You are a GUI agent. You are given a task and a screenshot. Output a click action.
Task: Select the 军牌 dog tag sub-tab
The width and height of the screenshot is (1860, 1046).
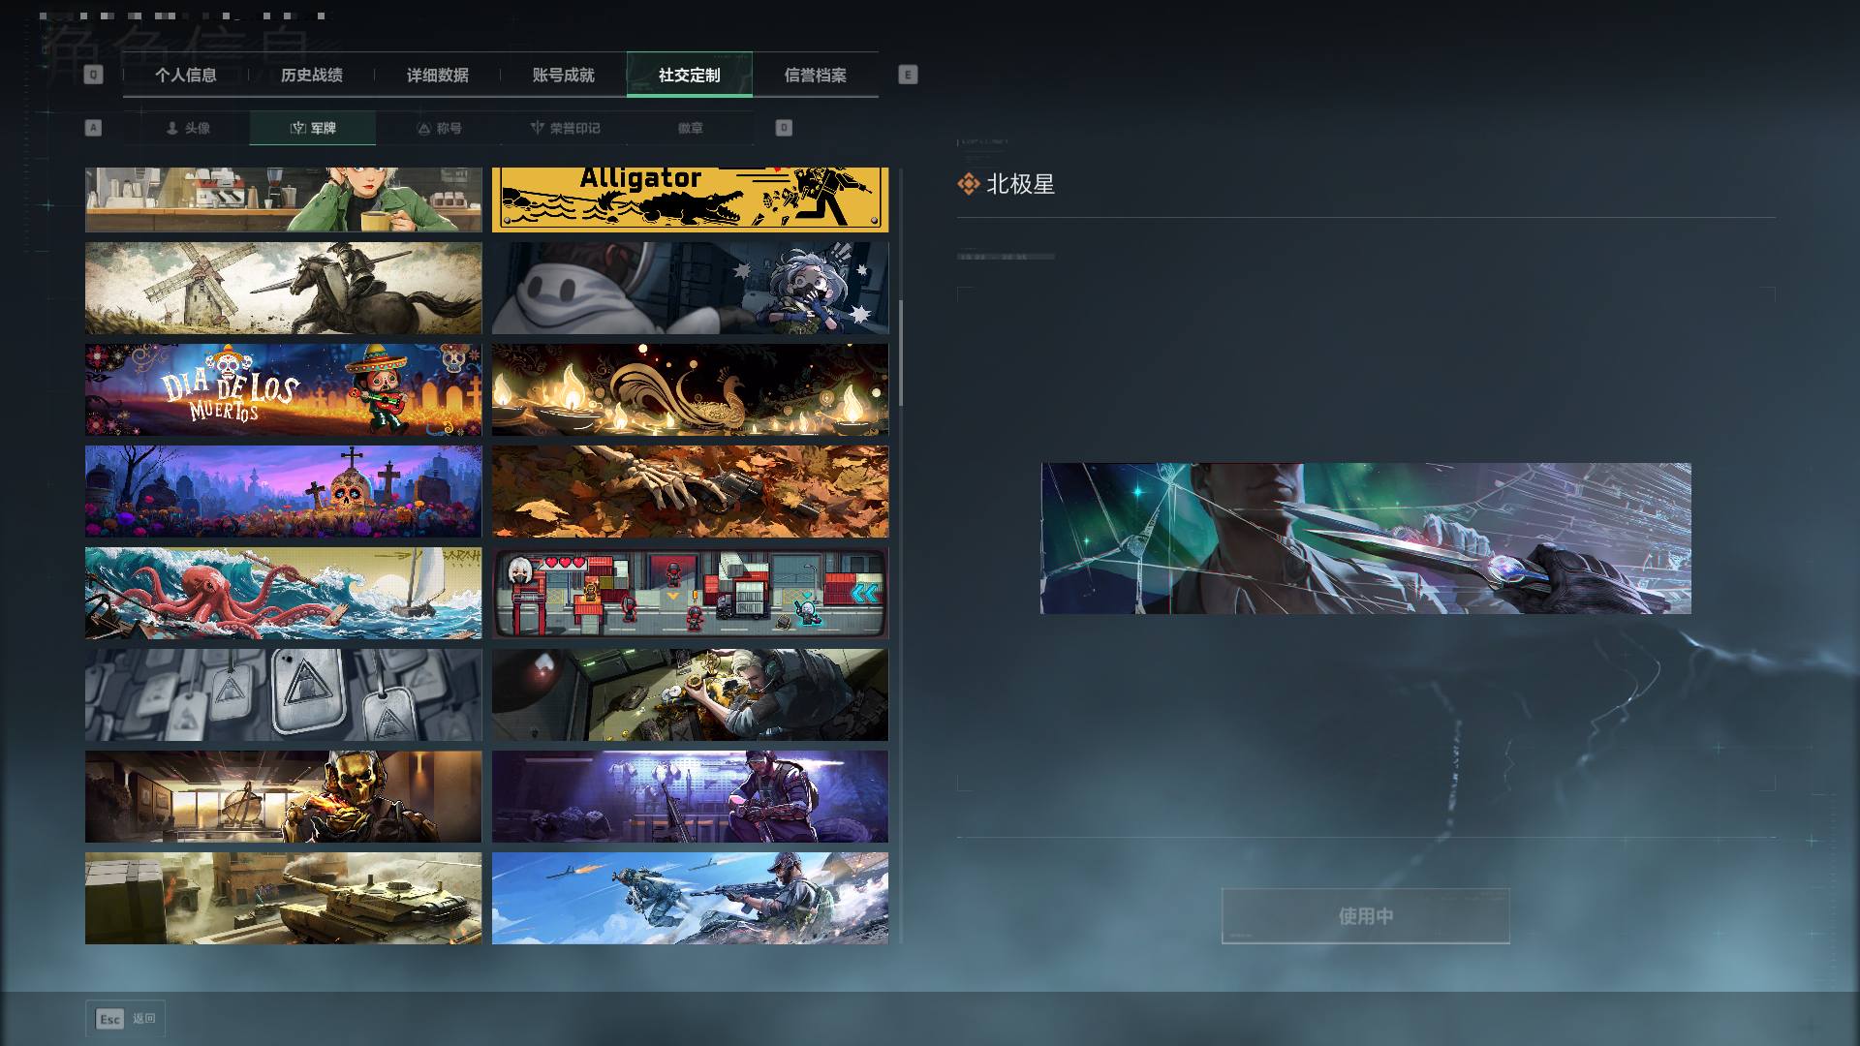tap(313, 128)
